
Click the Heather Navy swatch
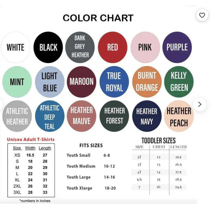[147, 116]
